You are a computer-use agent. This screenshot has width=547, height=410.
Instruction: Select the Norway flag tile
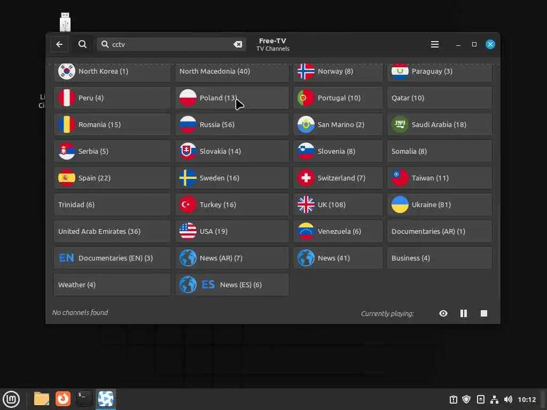tap(338, 72)
